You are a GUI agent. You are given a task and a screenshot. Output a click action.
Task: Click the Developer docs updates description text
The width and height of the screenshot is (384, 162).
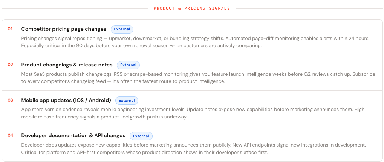(193, 149)
